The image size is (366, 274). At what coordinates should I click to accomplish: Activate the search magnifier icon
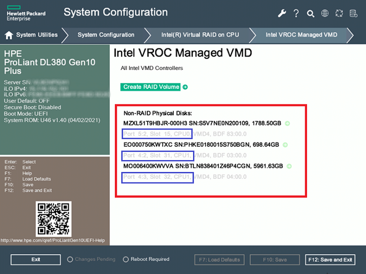point(311,14)
